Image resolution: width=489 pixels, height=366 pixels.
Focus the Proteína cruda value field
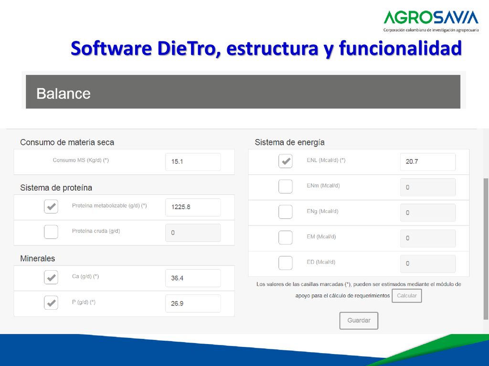click(193, 233)
